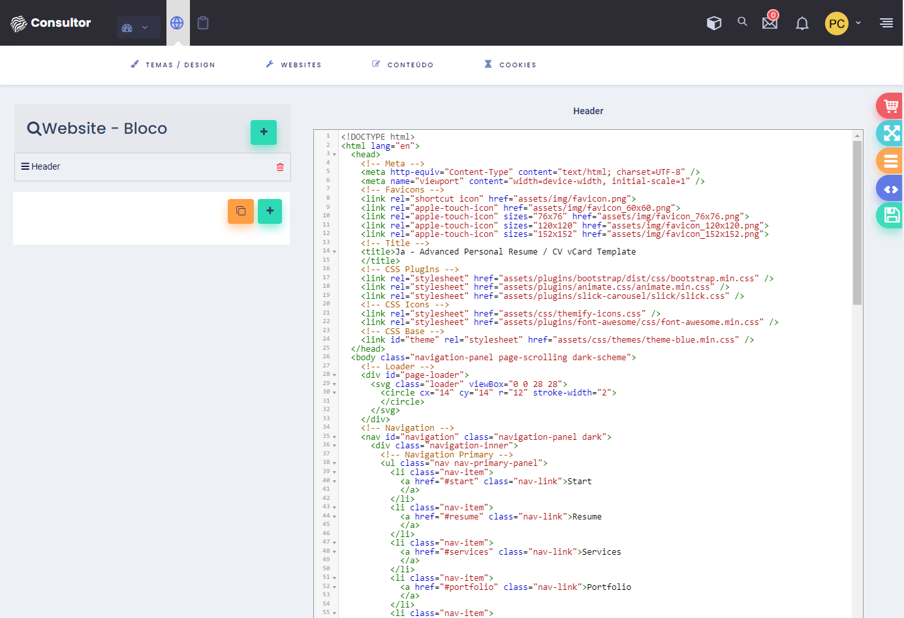Click search icon beside Website - Bloco
This screenshot has width=904, height=618.
pos(34,129)
